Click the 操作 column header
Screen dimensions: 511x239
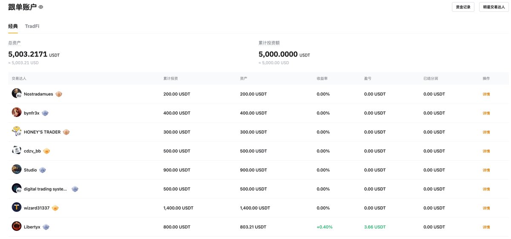[486, 79]
